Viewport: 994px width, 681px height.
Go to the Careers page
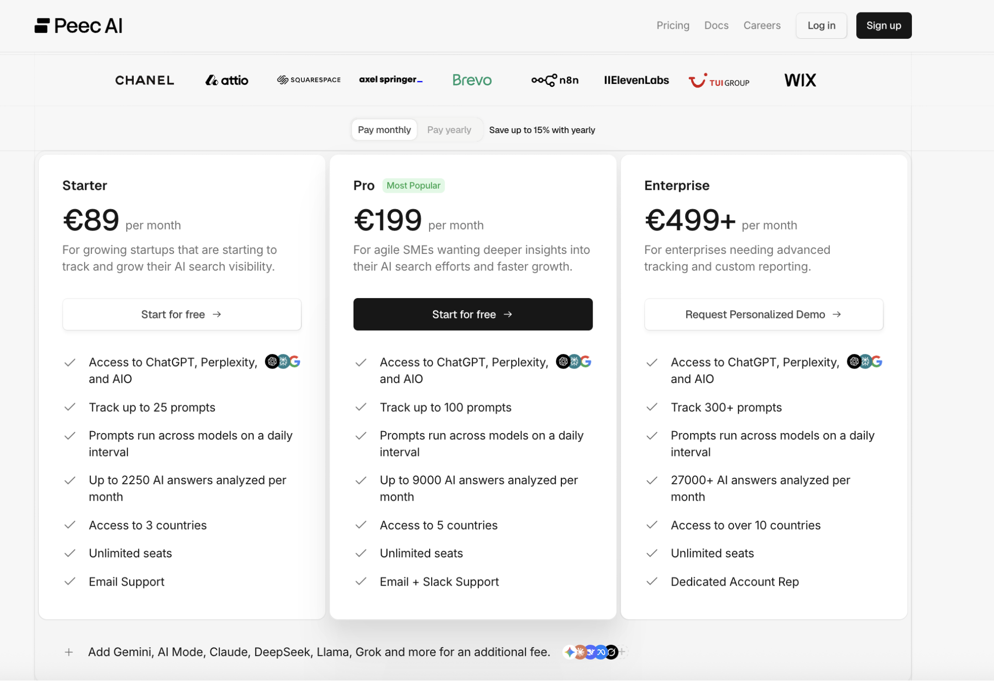(x=762, y=25)
